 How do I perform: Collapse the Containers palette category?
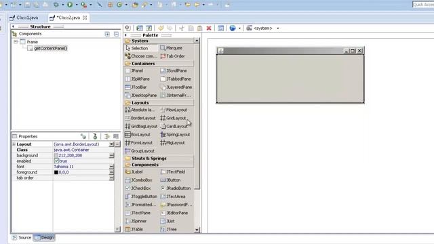159,63
